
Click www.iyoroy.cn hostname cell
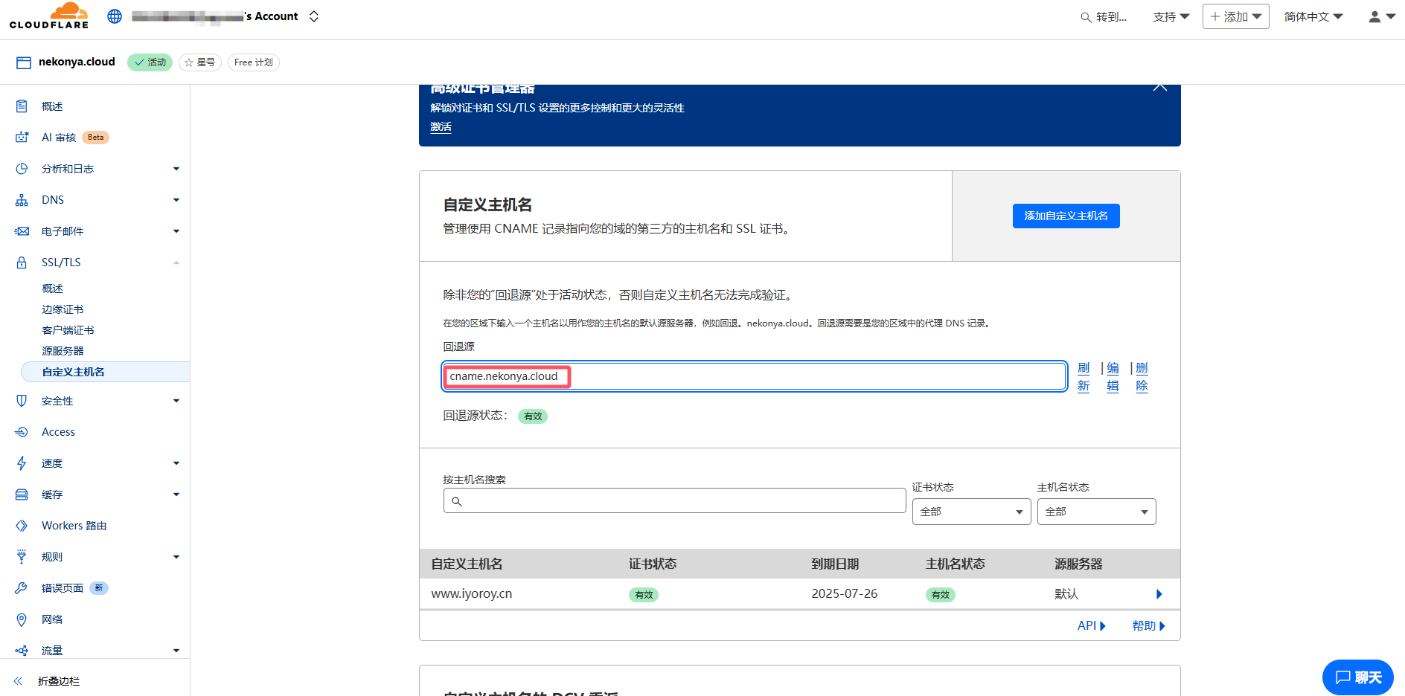pyautogui.click(x=471, y=593)
